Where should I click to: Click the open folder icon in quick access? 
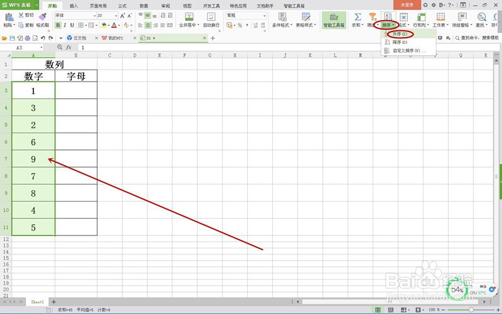click(4, 38)
